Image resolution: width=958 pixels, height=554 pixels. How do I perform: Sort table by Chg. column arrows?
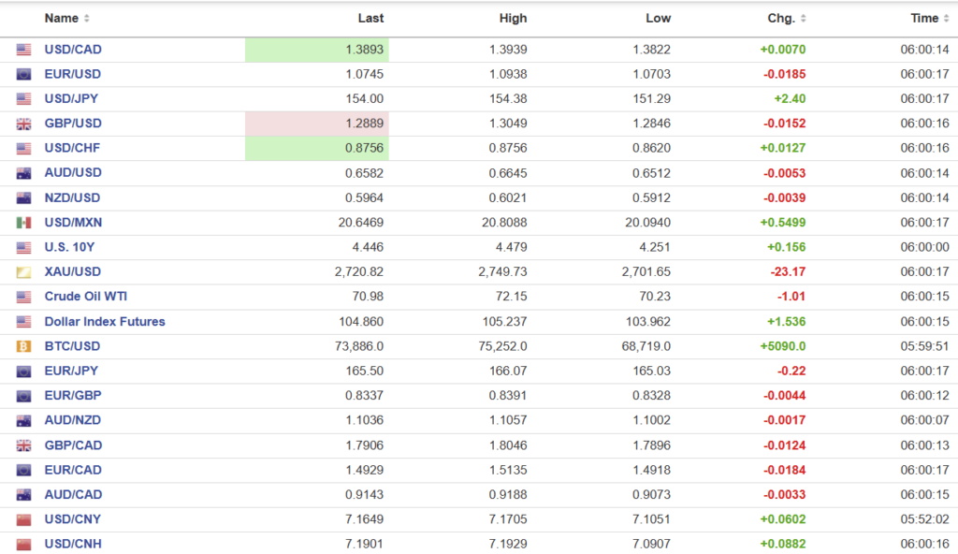(804, 19)
